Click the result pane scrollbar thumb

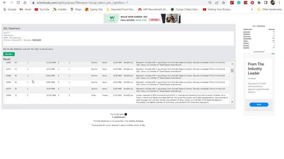(x=232, y=71)
